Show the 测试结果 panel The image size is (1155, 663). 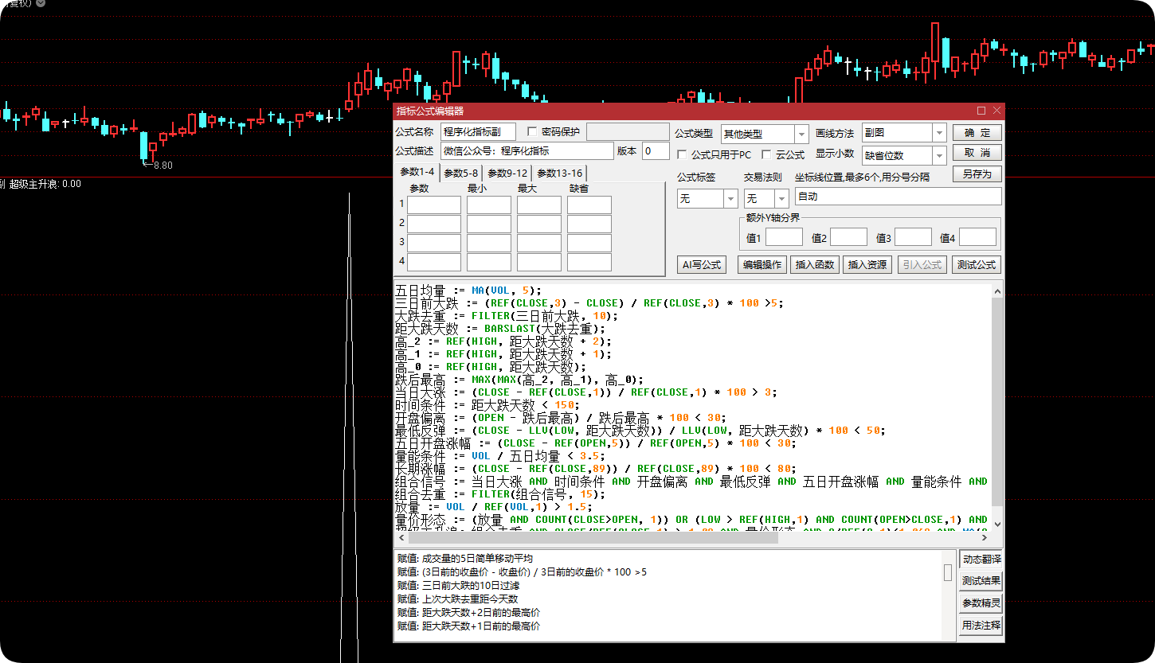981,581
